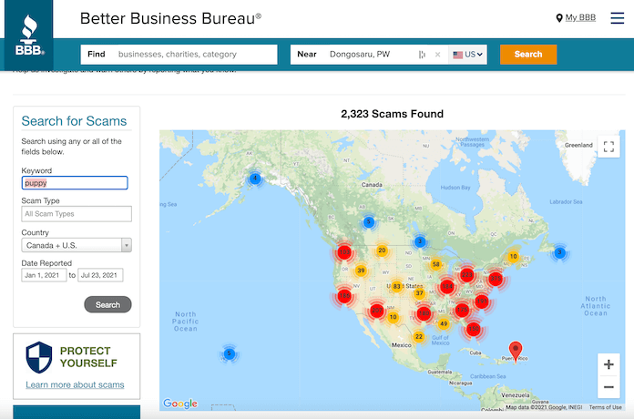Expand the Country dropdown Canada + U.S.
This screenshot has width=634, height=419.
click(x=77, y=245)
